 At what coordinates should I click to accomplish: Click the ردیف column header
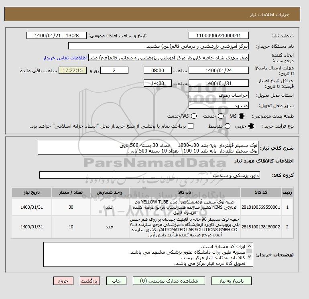coord(287,192)
